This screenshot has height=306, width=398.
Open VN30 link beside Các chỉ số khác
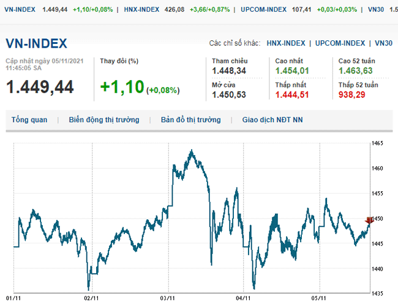[x=384, y=43]
